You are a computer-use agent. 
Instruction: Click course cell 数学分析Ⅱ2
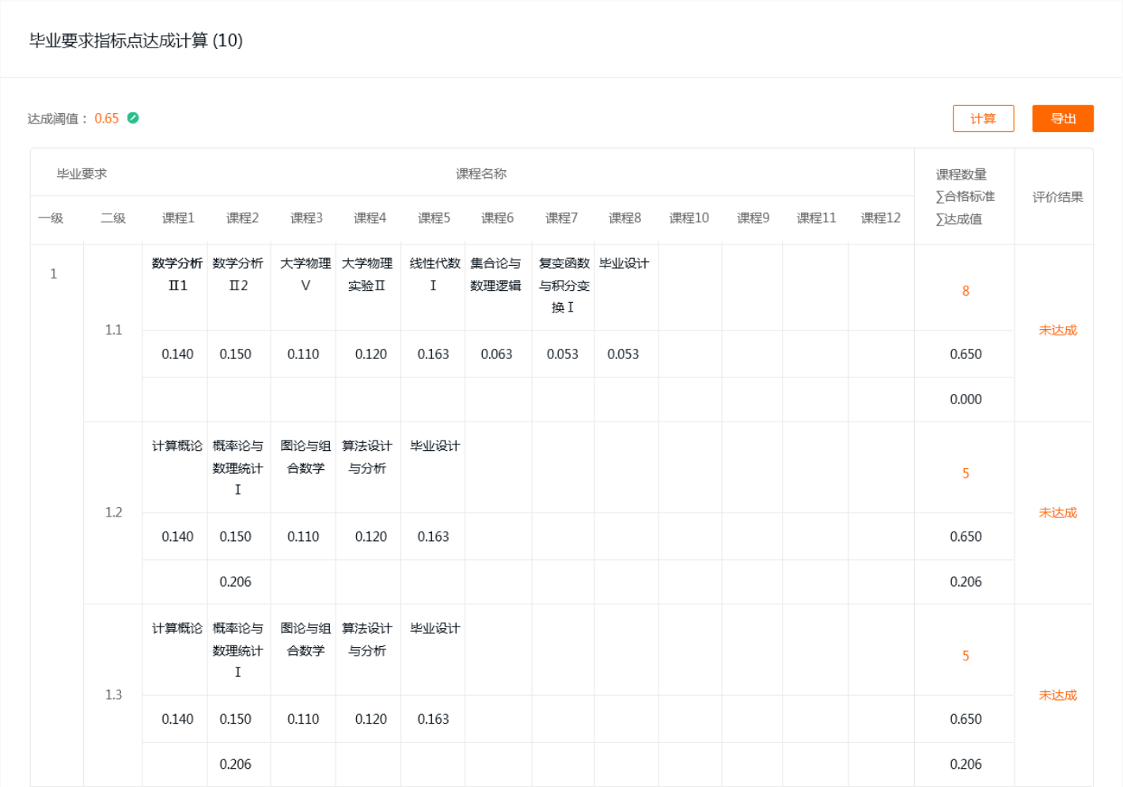(238, 274)
